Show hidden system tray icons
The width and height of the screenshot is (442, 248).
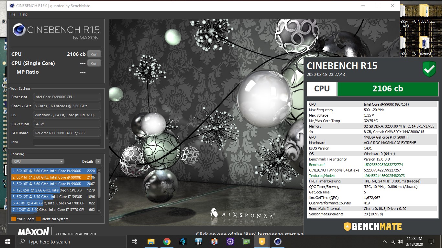pos(385,242)
